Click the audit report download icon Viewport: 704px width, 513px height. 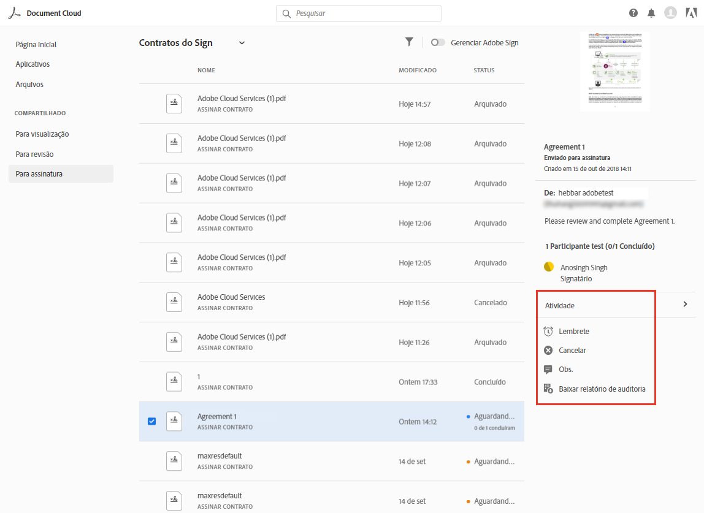point(548,389)
